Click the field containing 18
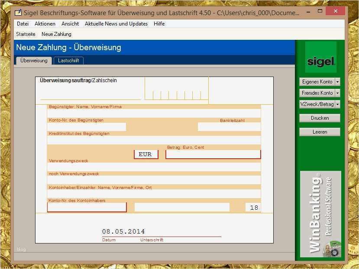Image resolution: width=359 pixels, height=269 pixels. pos(253,207)
